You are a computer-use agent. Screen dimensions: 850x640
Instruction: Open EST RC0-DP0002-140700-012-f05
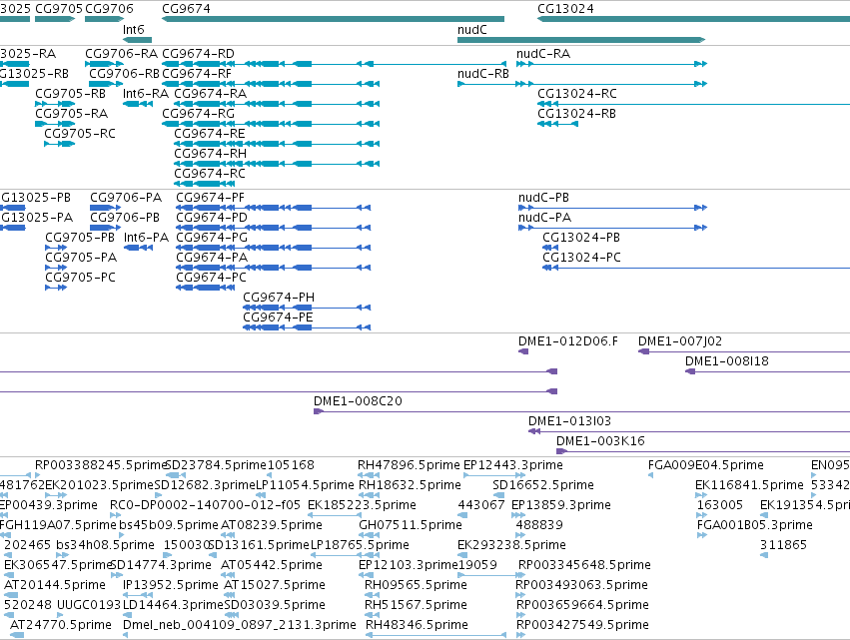pos(205,505)
